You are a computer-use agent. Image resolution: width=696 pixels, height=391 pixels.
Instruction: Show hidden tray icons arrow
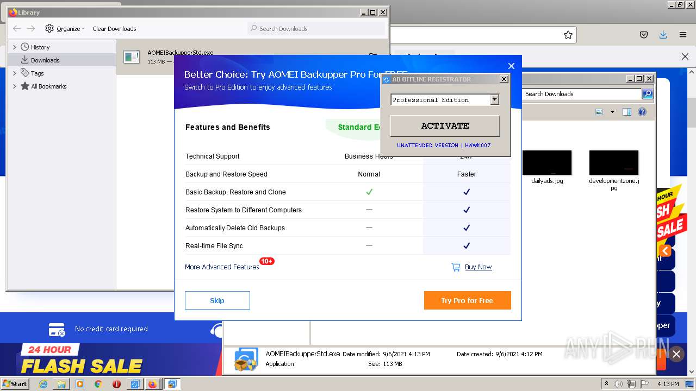click(x=607, y=383)
